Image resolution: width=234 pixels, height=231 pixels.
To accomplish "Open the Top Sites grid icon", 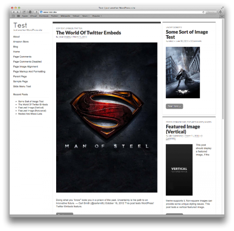I will [x=18, y=16].
